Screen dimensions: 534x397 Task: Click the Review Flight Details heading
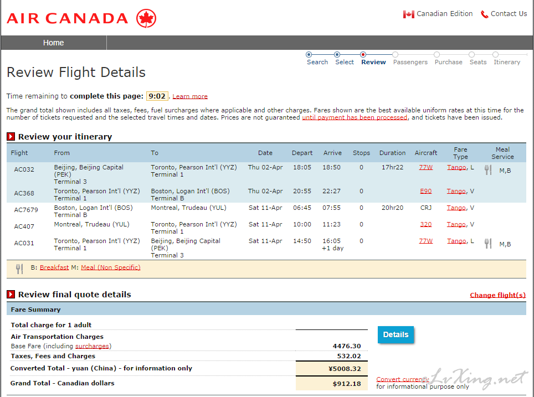tap(76, 73)
